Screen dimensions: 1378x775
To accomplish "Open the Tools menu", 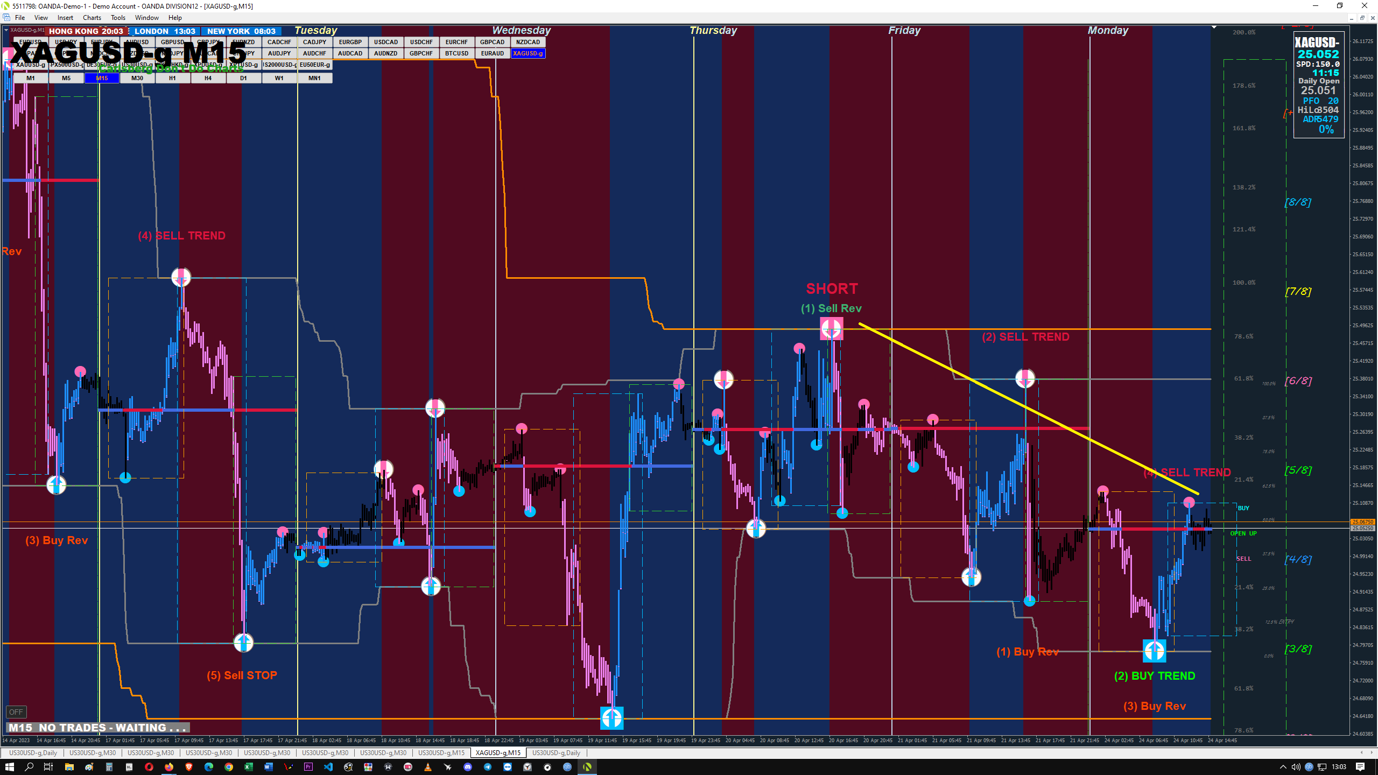I will click(118, 18).
